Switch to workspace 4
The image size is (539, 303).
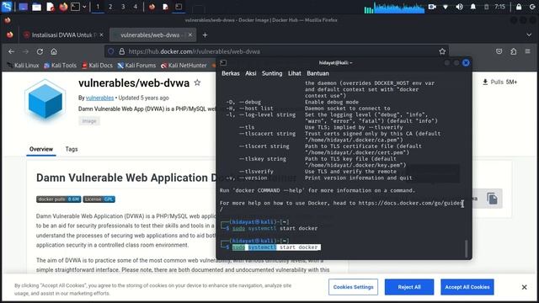(136, 7)
